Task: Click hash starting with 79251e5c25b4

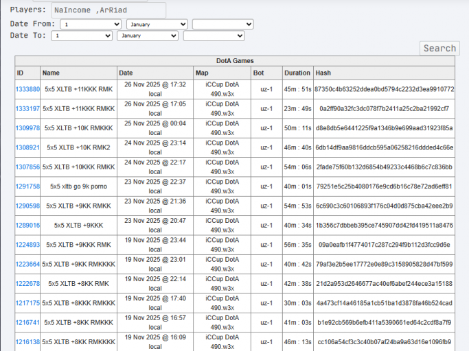Action: [384, 186]
